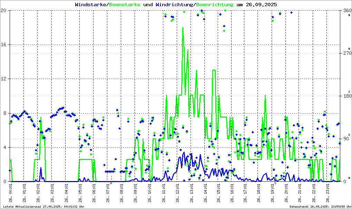Click the red 'U' sunset marker
The height and width of the screenshot is (209, 352).
275,183
